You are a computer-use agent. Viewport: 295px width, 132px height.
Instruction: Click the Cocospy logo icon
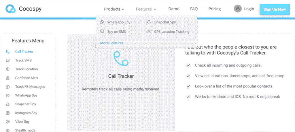coord(10,9)
